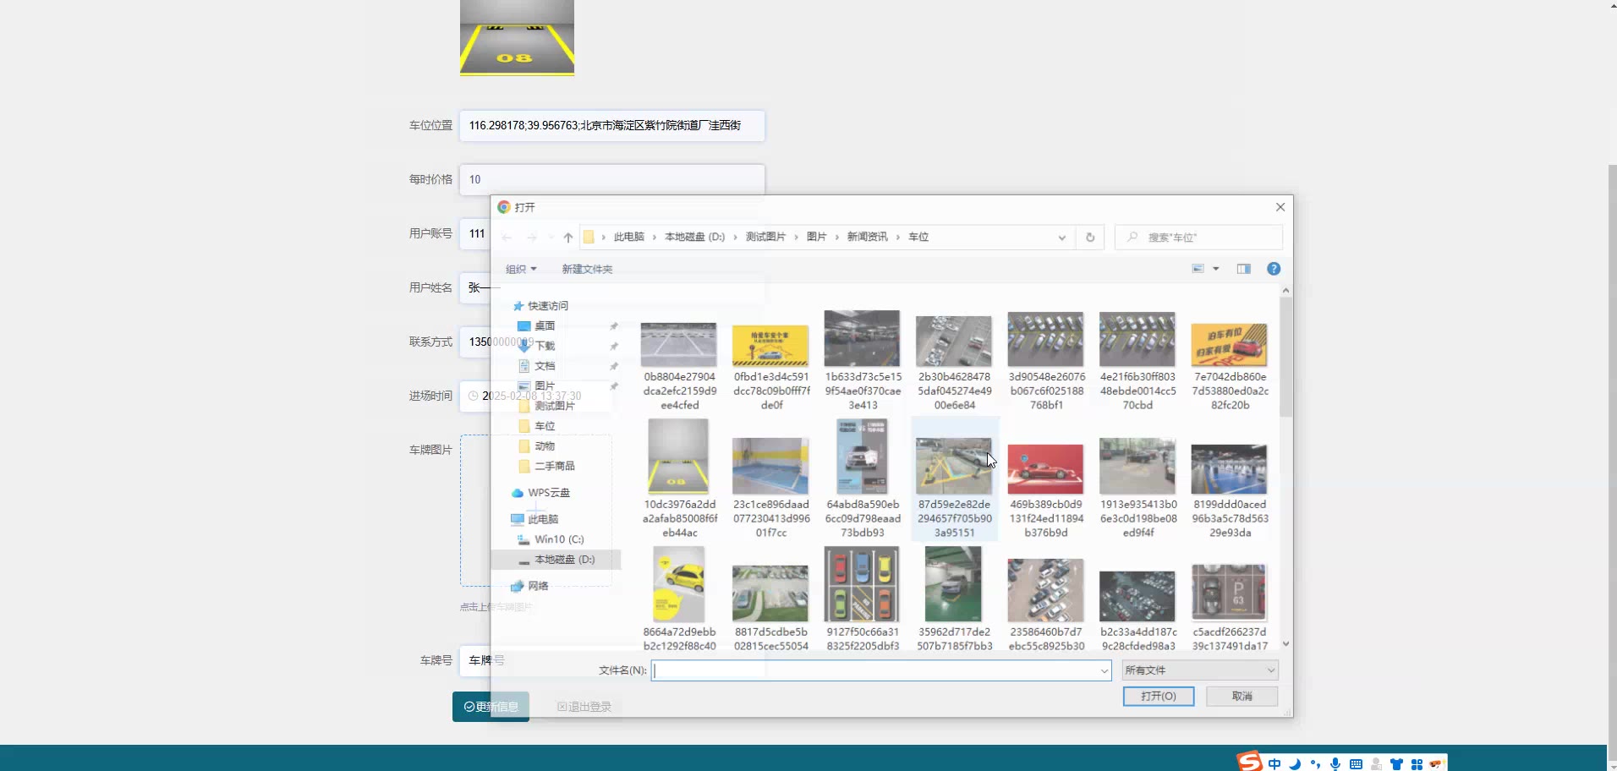Open the Sogou skin shirt icon

(x=1396, y=763)
